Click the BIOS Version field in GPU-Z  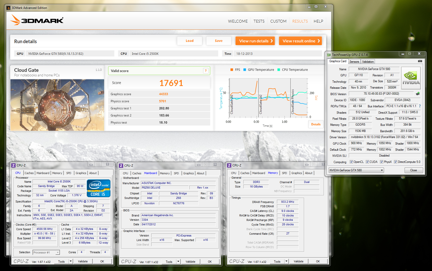381,94
